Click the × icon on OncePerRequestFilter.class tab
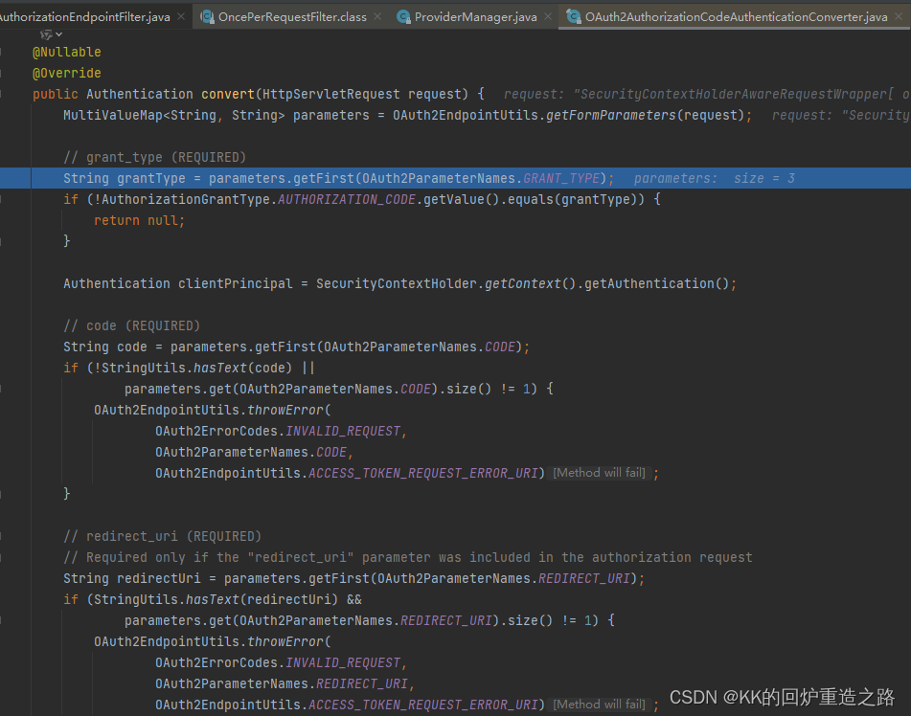The width and height of the screenshot is (911, 716). pos(377,15)
